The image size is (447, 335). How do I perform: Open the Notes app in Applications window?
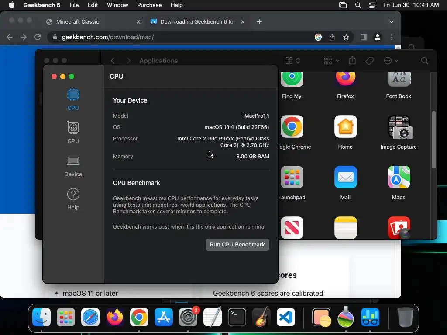point(345,228)
